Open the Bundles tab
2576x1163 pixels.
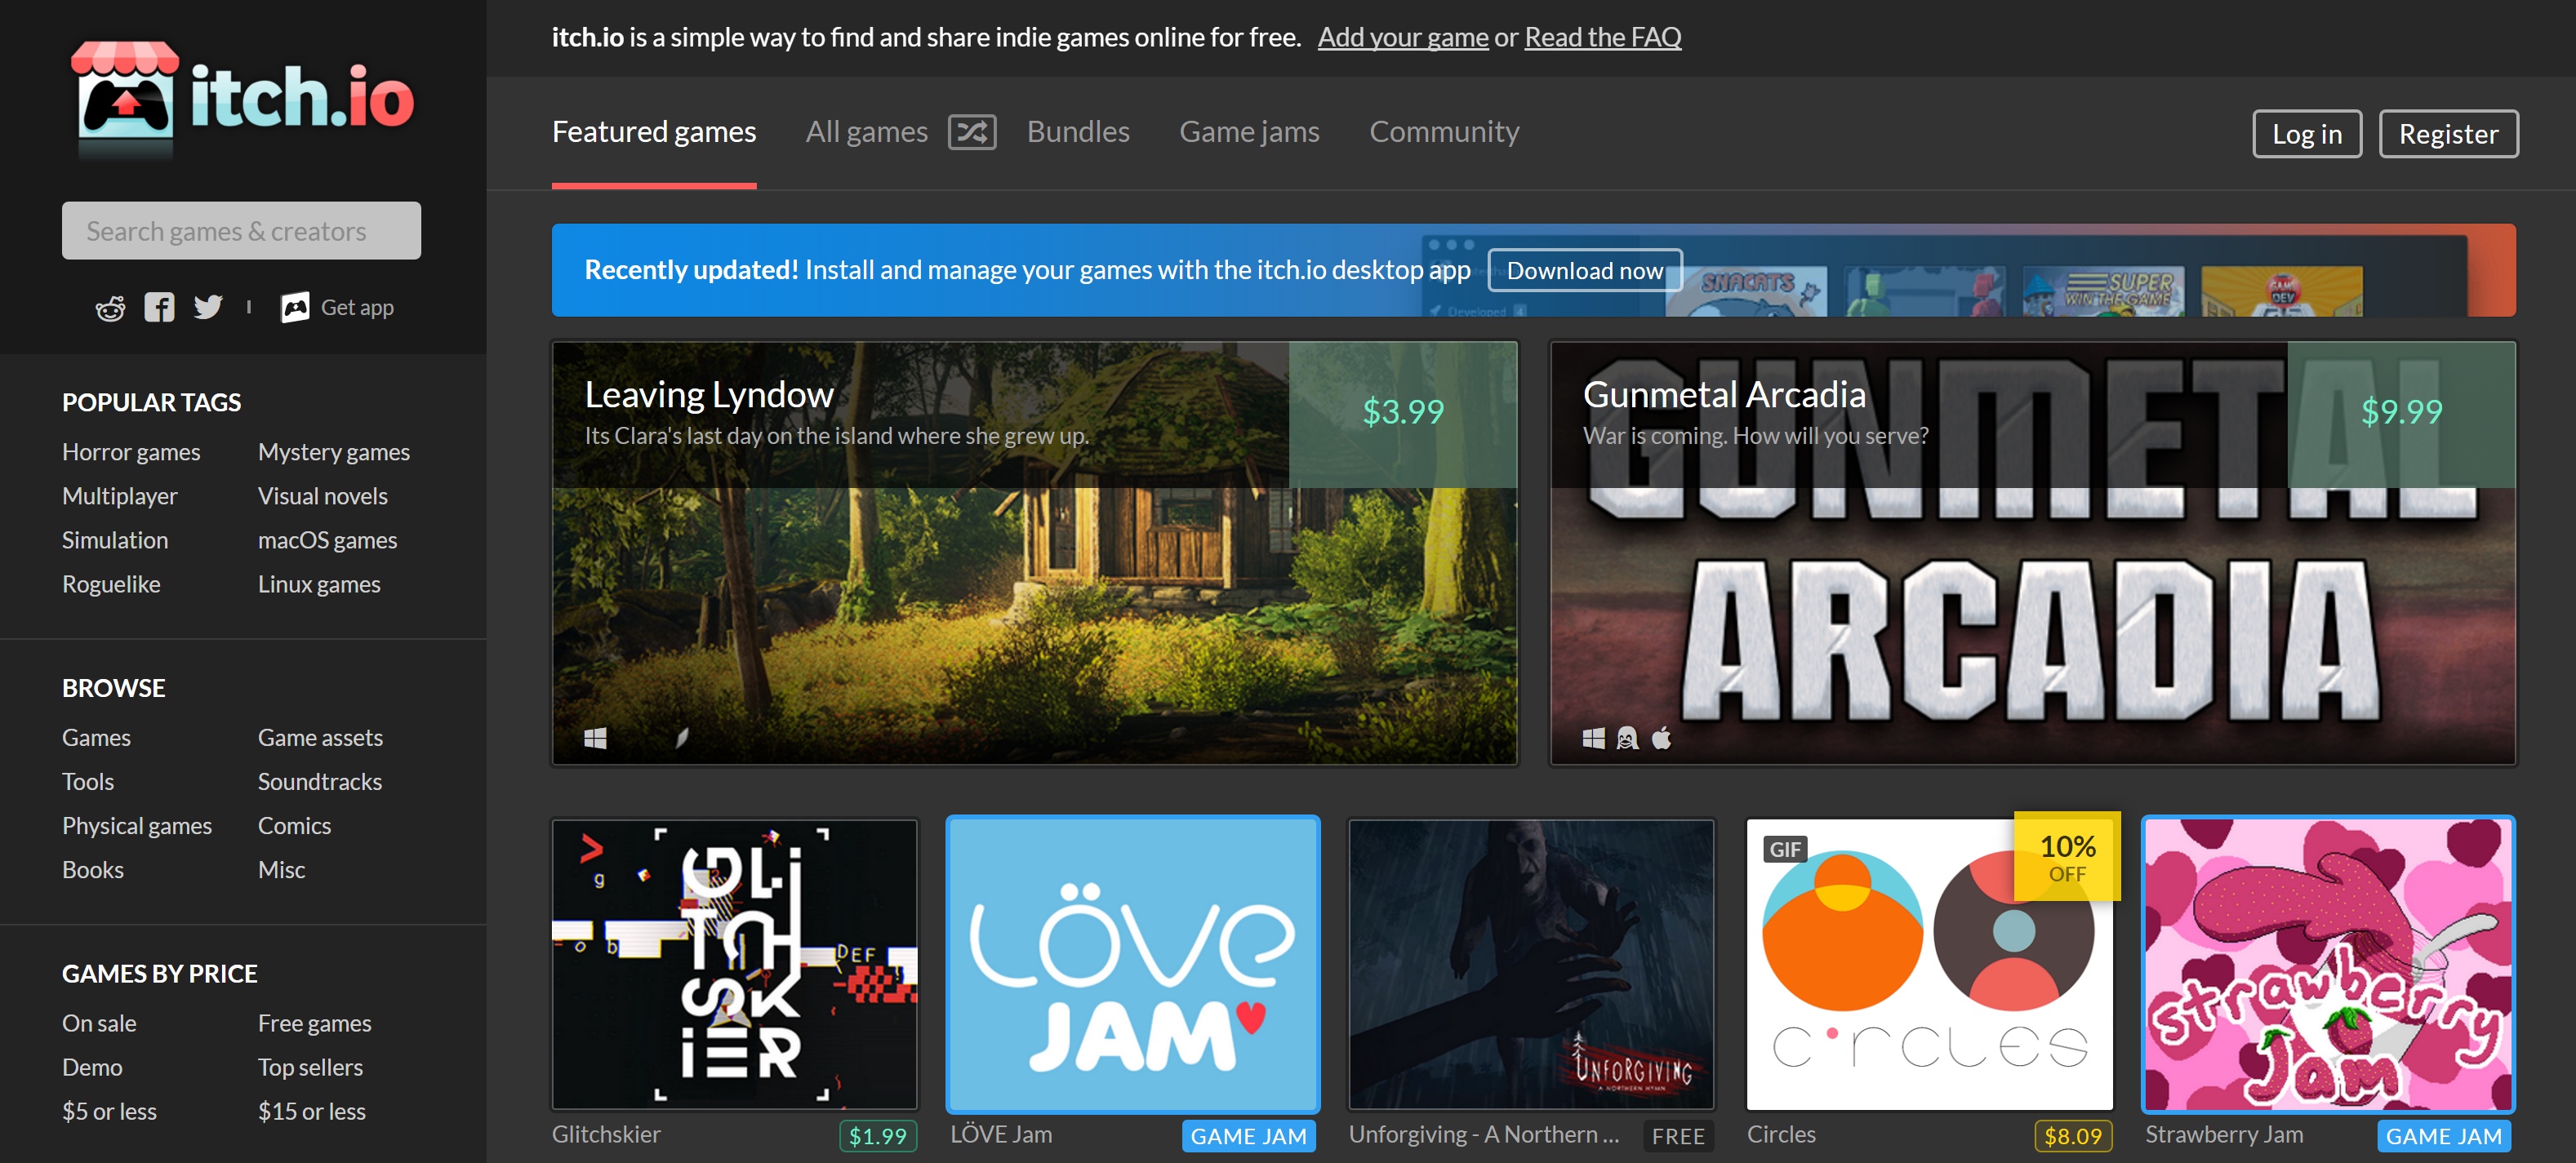[1078, 132]
